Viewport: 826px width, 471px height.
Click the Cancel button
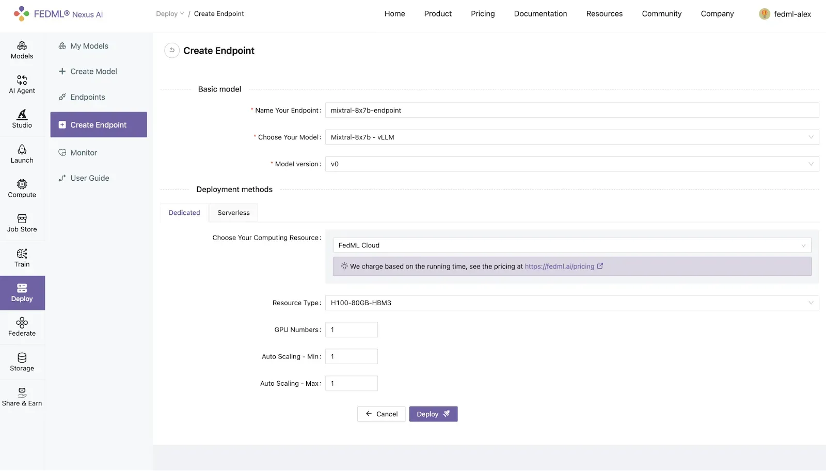[382, 414]
